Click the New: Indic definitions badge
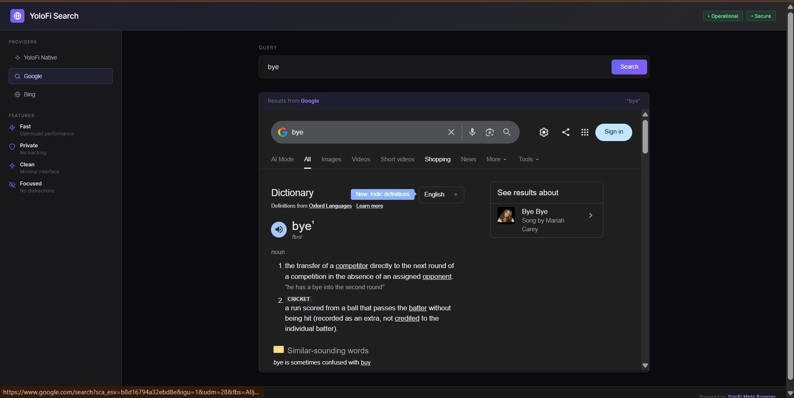 [383, 194]
